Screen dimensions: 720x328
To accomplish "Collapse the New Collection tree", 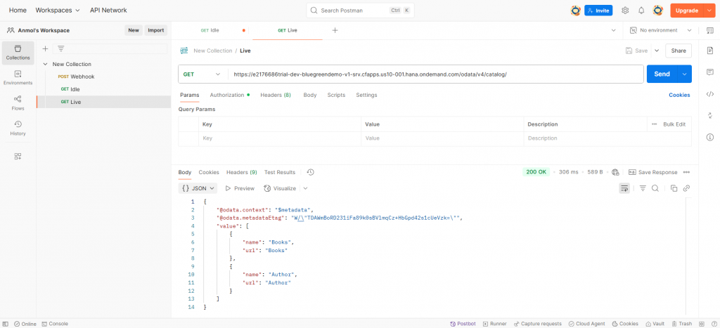I will pyautogui.click(x=45, y=64).
